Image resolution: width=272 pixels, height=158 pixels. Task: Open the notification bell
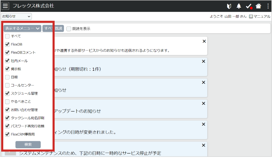pyautogui.click(x=239, y=6)
